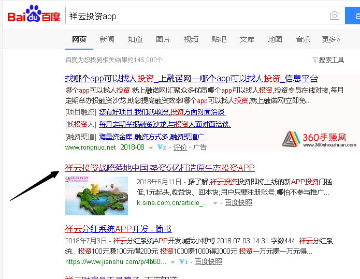This screenshot has width=360, height=279.
Task: Open link 您有好项目,我们就敢投
Action: click(x=163, y=112)
